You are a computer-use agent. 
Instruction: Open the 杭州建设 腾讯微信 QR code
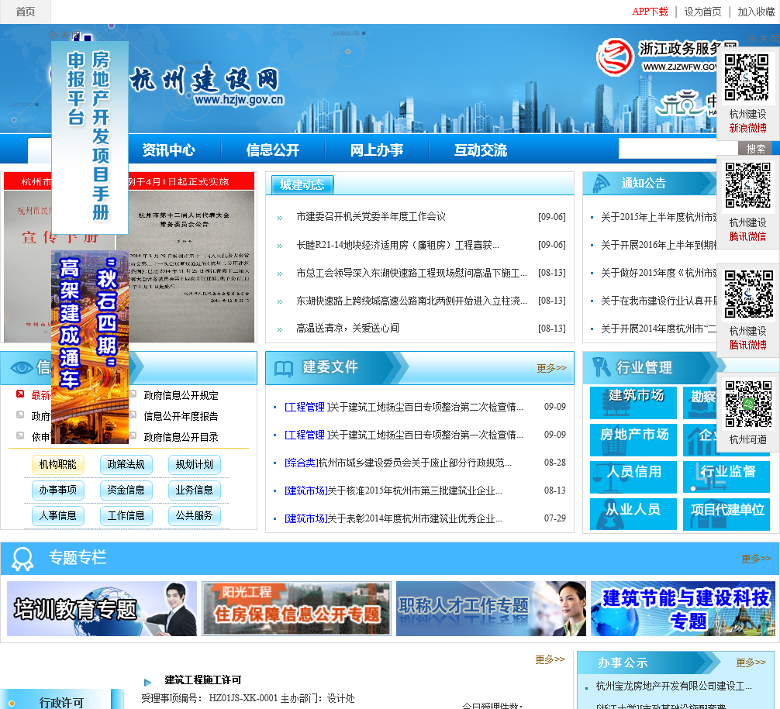(747, 202)
